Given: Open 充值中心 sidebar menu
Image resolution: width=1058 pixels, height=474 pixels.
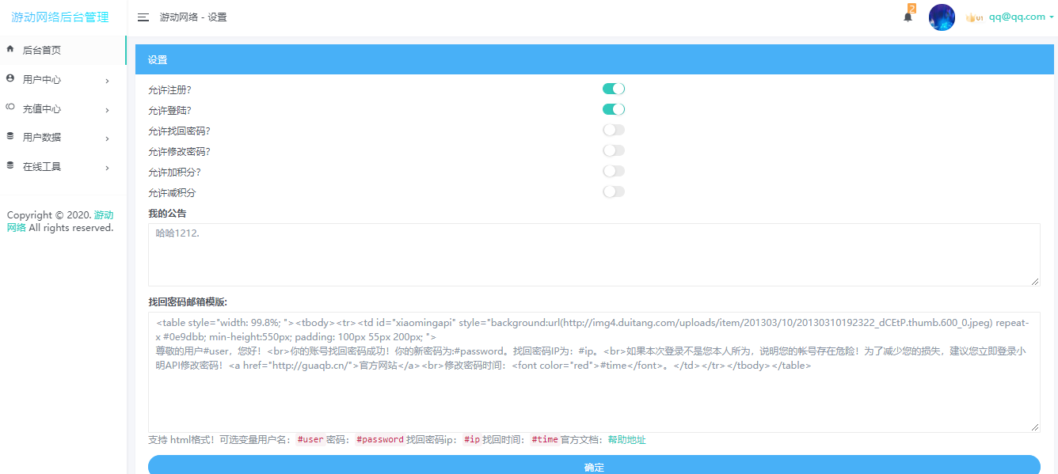Looking at the screenshot, I should pyautogui.click(x=63, y=108).
